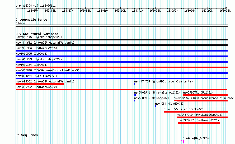Click the red nsv5467009 variant bar
Screen dimensions: 235x144
tap(202, 117)
